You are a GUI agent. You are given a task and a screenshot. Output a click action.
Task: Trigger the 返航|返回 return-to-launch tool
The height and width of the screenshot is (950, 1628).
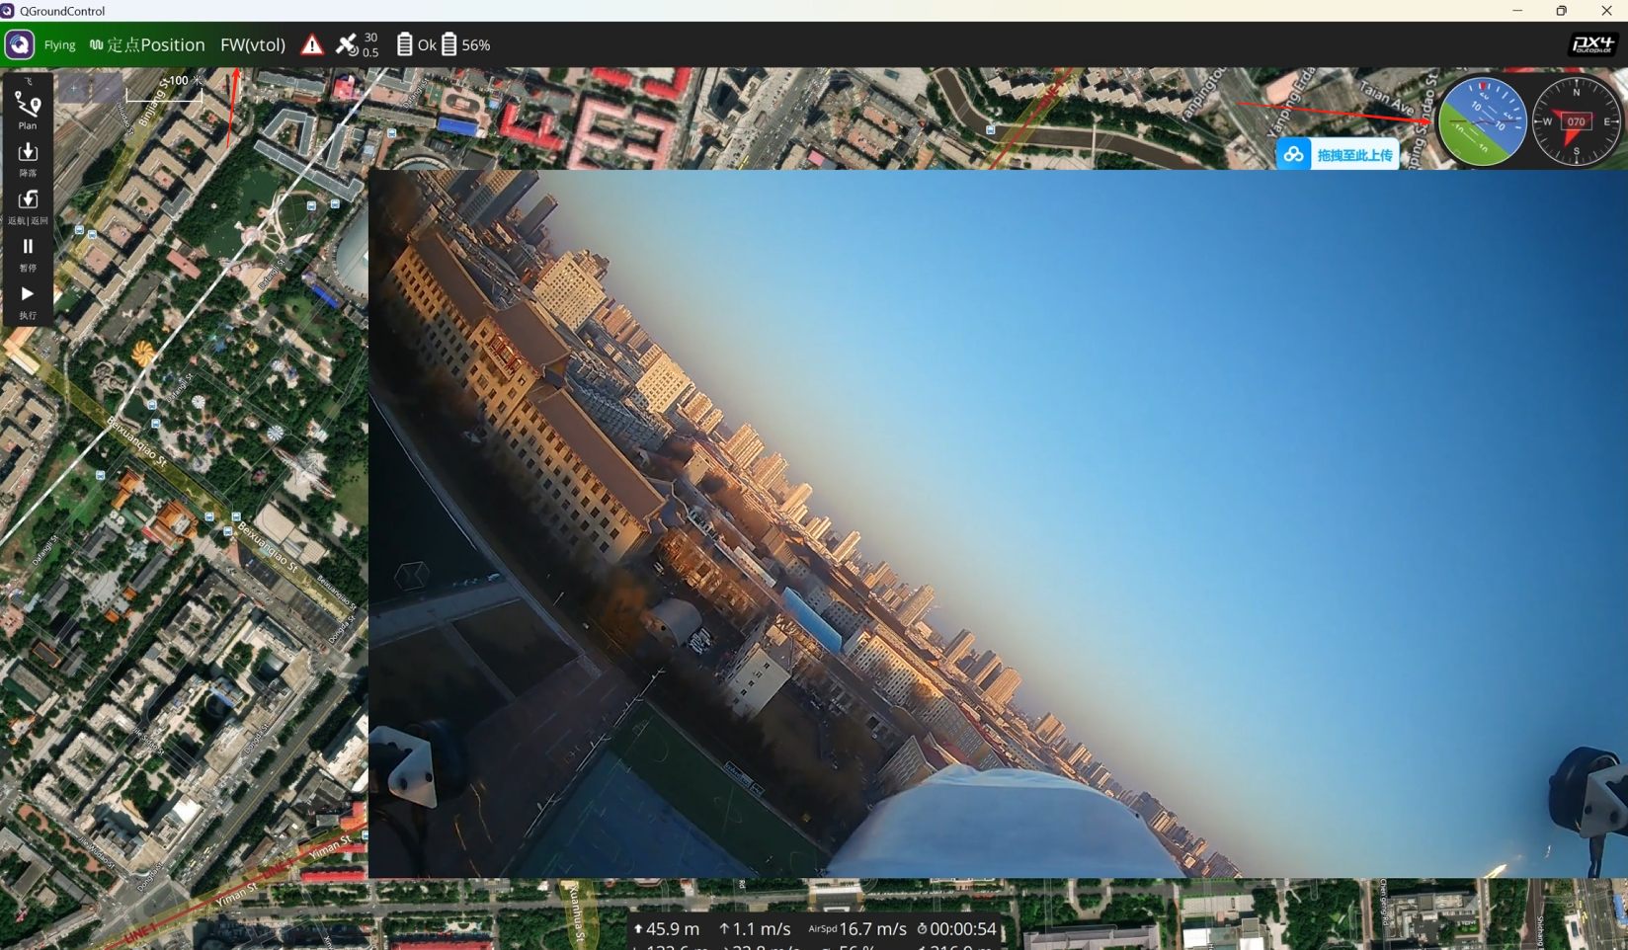point(28,205)
